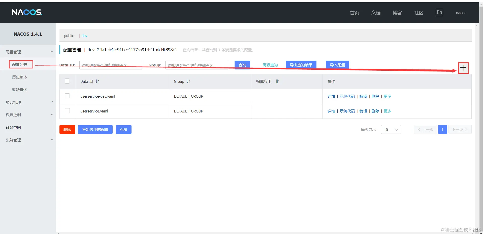
Task: Check the userservice-dev.yaml row checkbox
Action: (67, 96)
